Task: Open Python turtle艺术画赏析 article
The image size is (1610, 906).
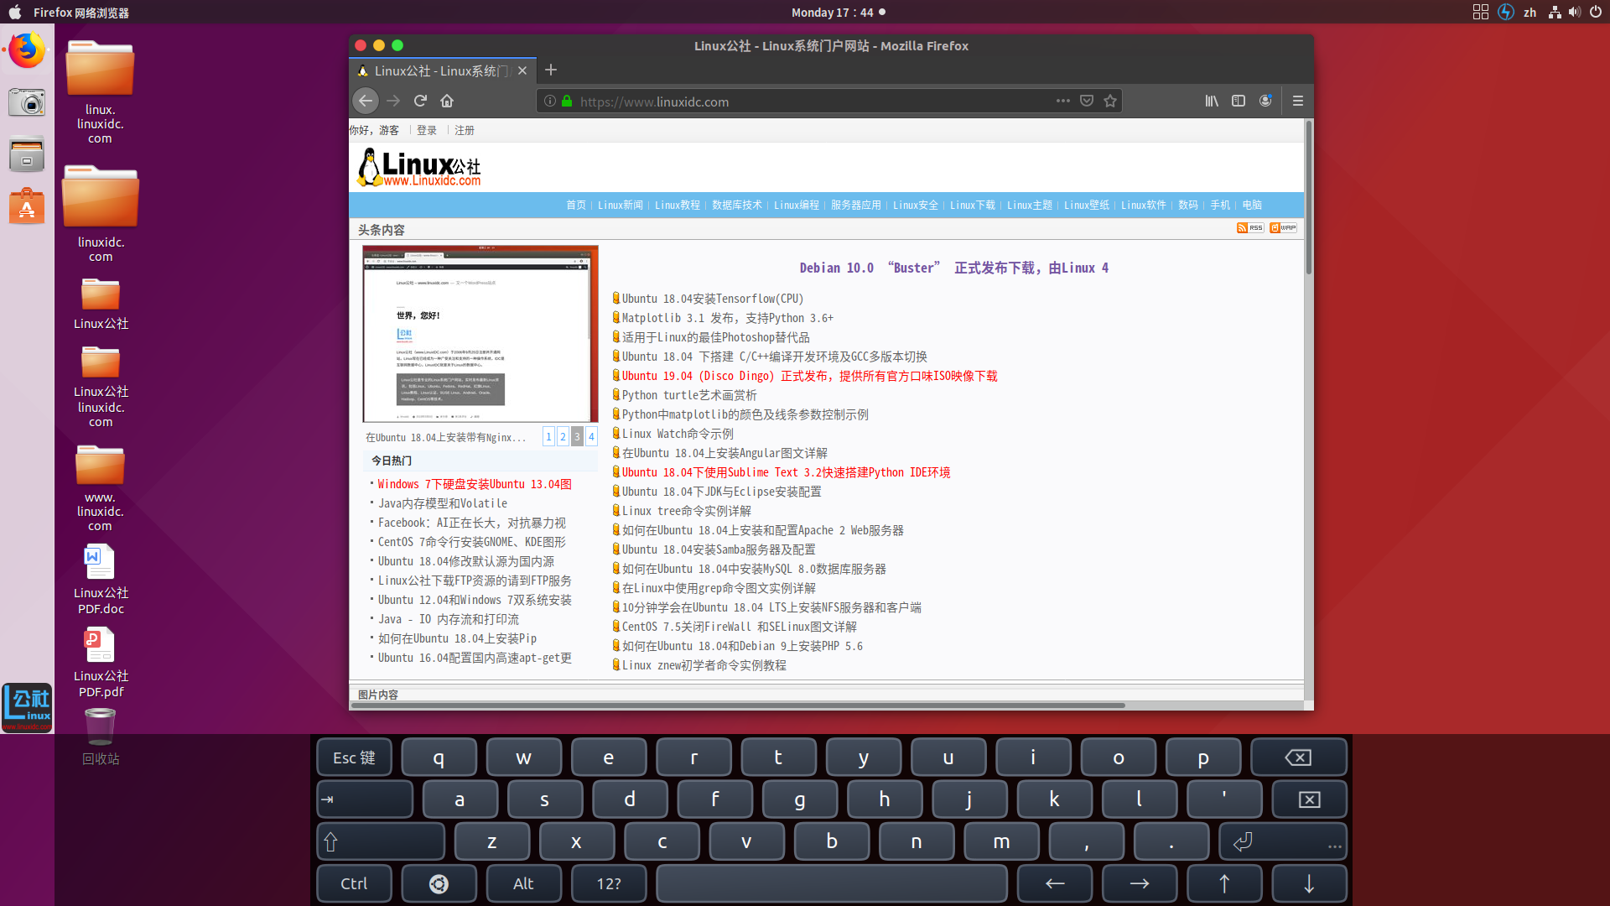Action: [x=689, y=395]
